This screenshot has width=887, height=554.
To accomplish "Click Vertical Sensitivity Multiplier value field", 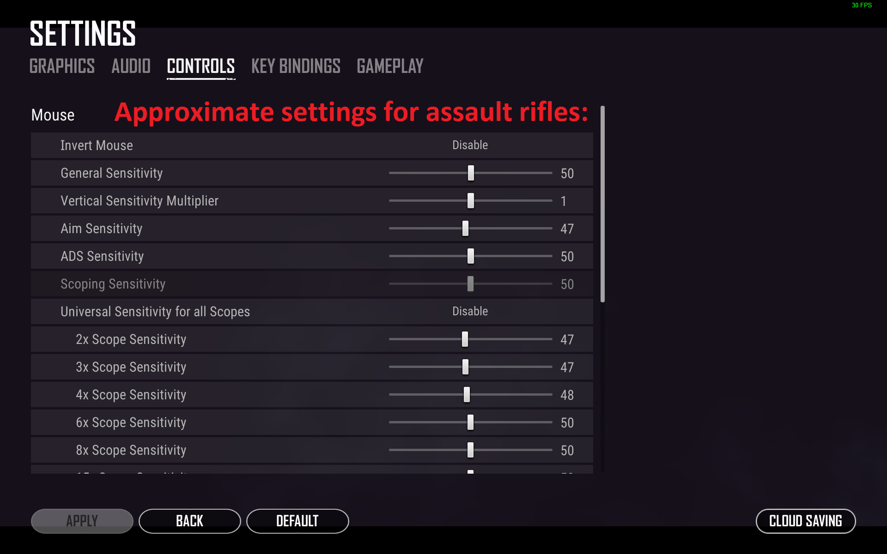I will [x=563, y=200].
